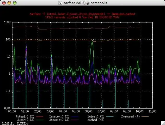Click the 0.01 label on the y-axis
Screen dimensions: 165x125
7,108
